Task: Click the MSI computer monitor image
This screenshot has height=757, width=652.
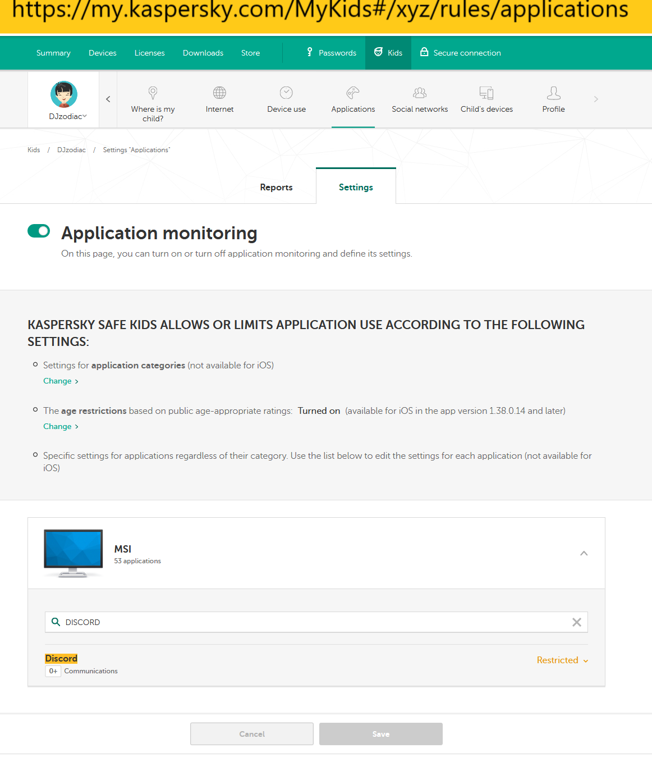Action: 74,553
